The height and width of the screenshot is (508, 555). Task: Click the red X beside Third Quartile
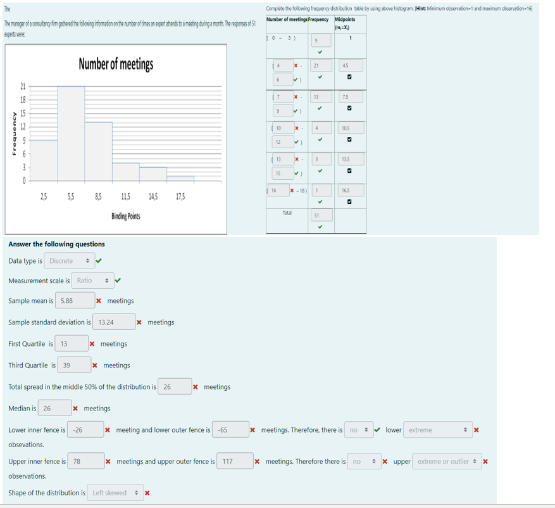95,365
